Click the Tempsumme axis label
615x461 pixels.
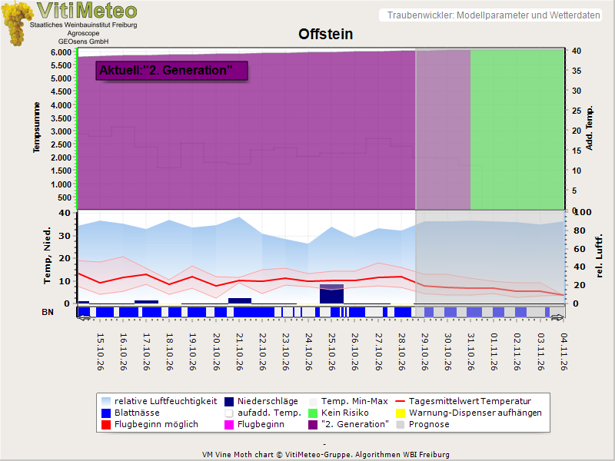36,128
